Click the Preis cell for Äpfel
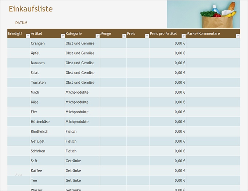 138,53
